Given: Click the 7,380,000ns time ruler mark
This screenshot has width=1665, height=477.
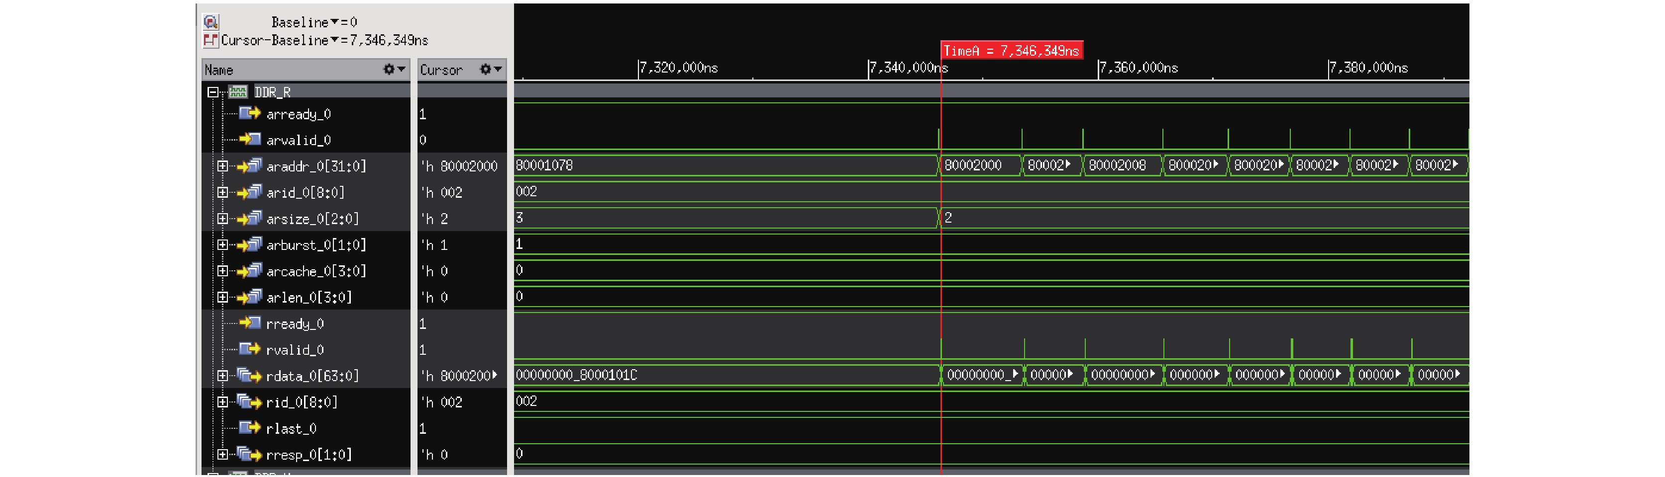Looking at the screenshot, I should (1369, 68).
